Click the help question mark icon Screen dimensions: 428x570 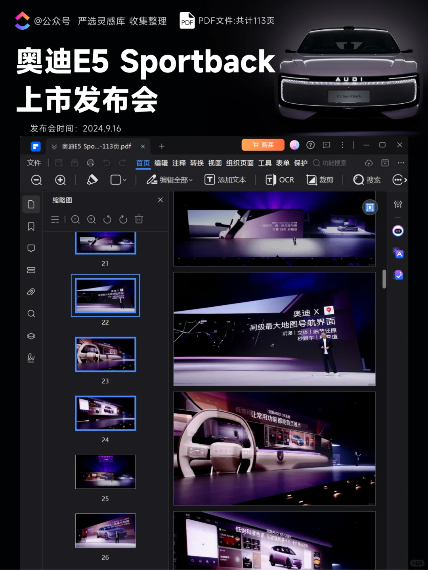(311, 145)
